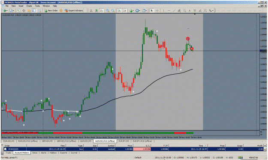The image size is (268, 160).
Task: Click the pink S/L cell value
Action: [x=142, y=149]
